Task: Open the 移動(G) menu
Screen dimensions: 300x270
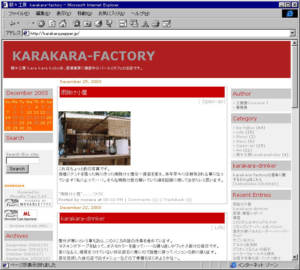Action: point(85,13)
